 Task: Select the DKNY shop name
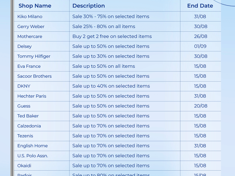[24, 86]
